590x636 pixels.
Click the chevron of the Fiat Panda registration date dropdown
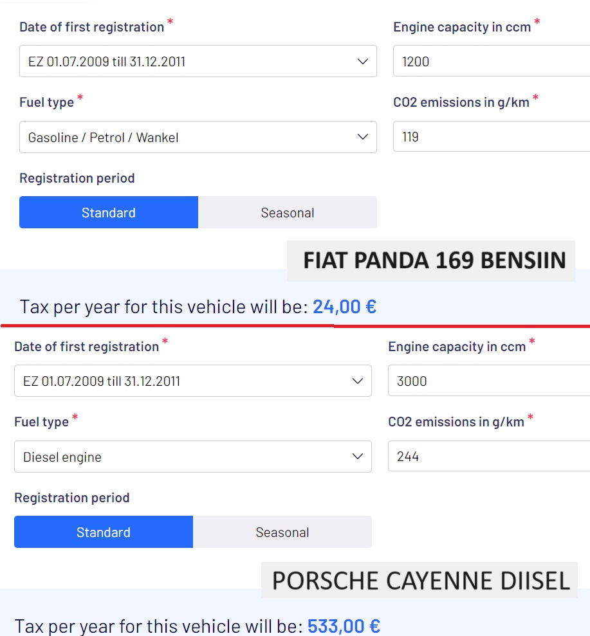[x=362, y=62]
